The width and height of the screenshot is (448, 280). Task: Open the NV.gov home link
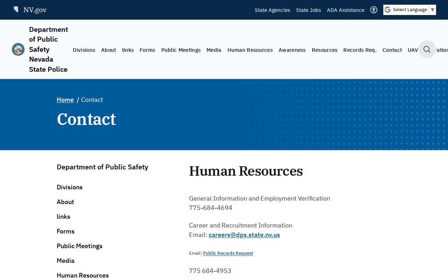(35, 10)
